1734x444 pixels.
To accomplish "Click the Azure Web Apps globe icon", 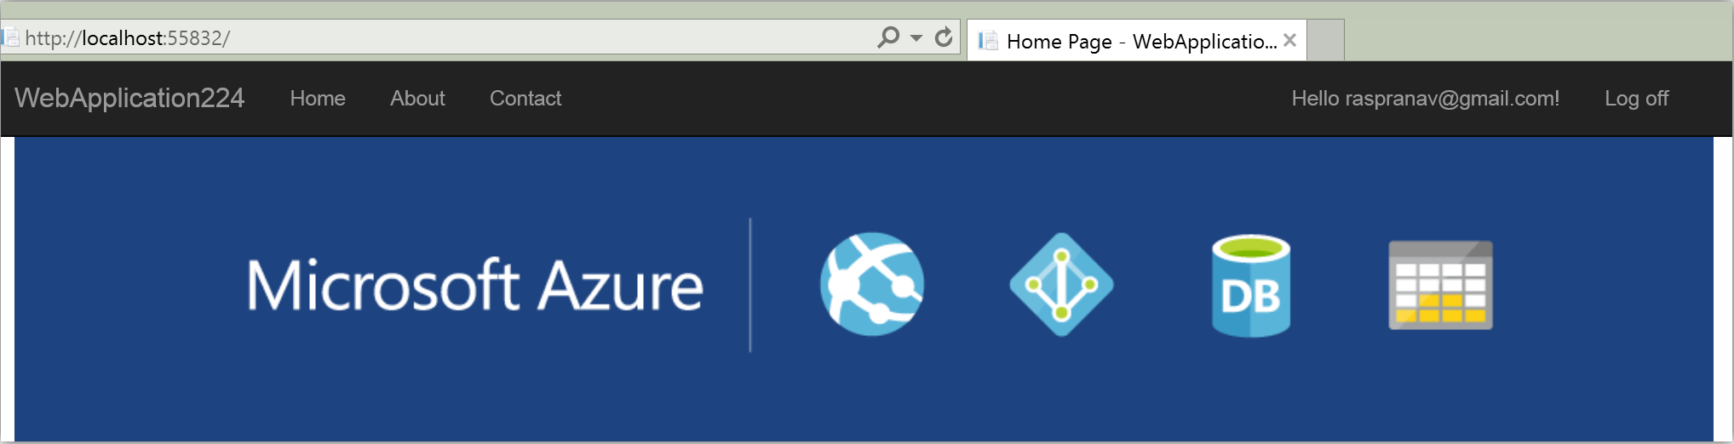I will (x=872, y=284).
